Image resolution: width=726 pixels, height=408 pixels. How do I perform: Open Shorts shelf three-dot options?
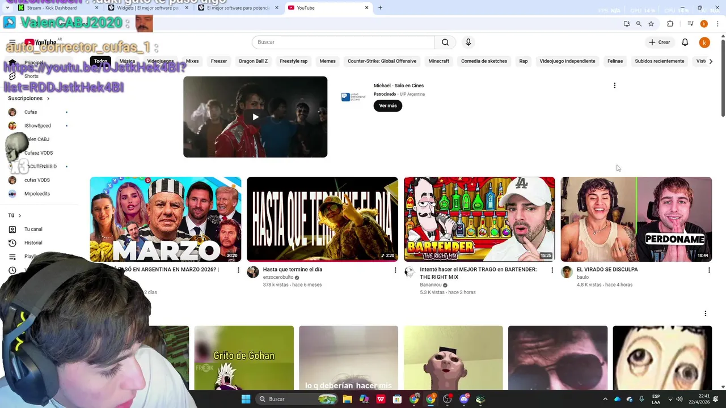(x=706, y=313)
